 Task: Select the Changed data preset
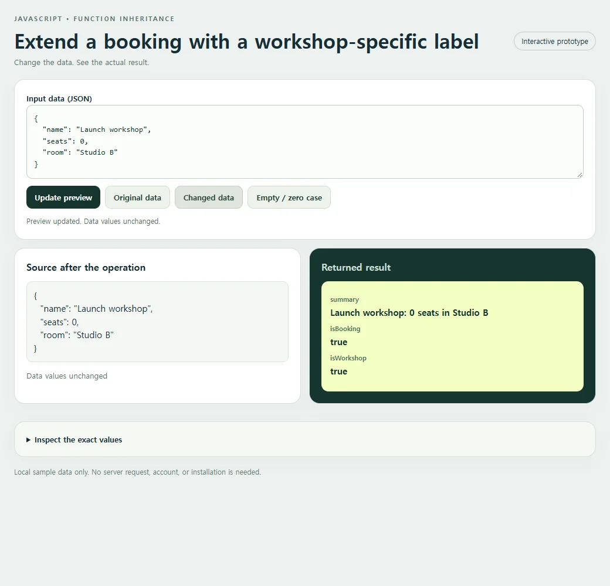[209, 197]
